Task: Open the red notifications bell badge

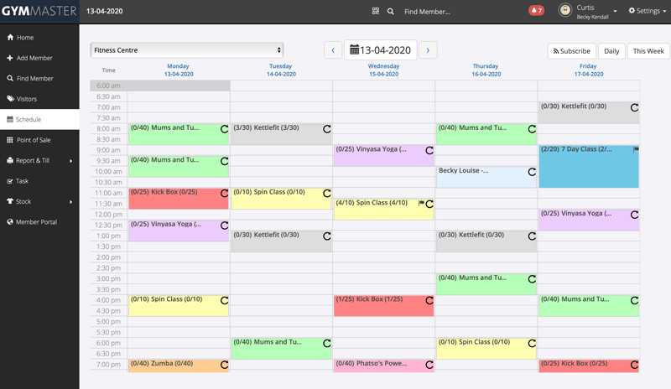Action: click(x=536, y=11)
